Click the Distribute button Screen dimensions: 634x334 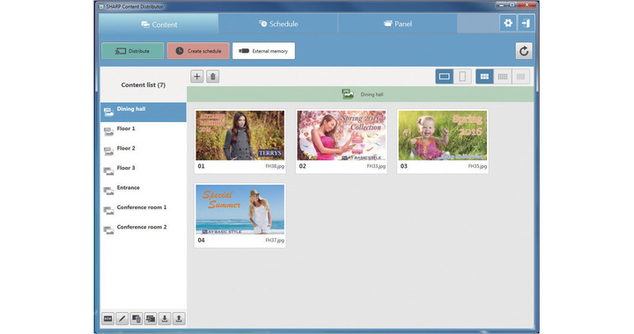(133, 51)
